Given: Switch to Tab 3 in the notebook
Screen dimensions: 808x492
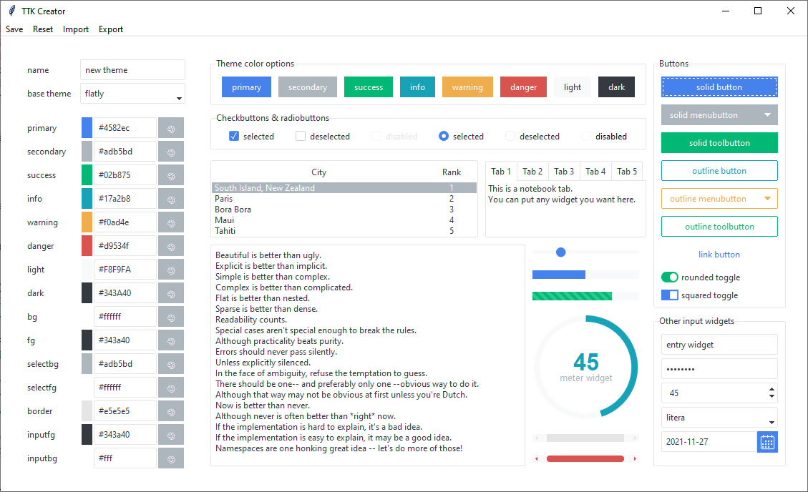Looking at the screenshot, I should click(564, 172).
